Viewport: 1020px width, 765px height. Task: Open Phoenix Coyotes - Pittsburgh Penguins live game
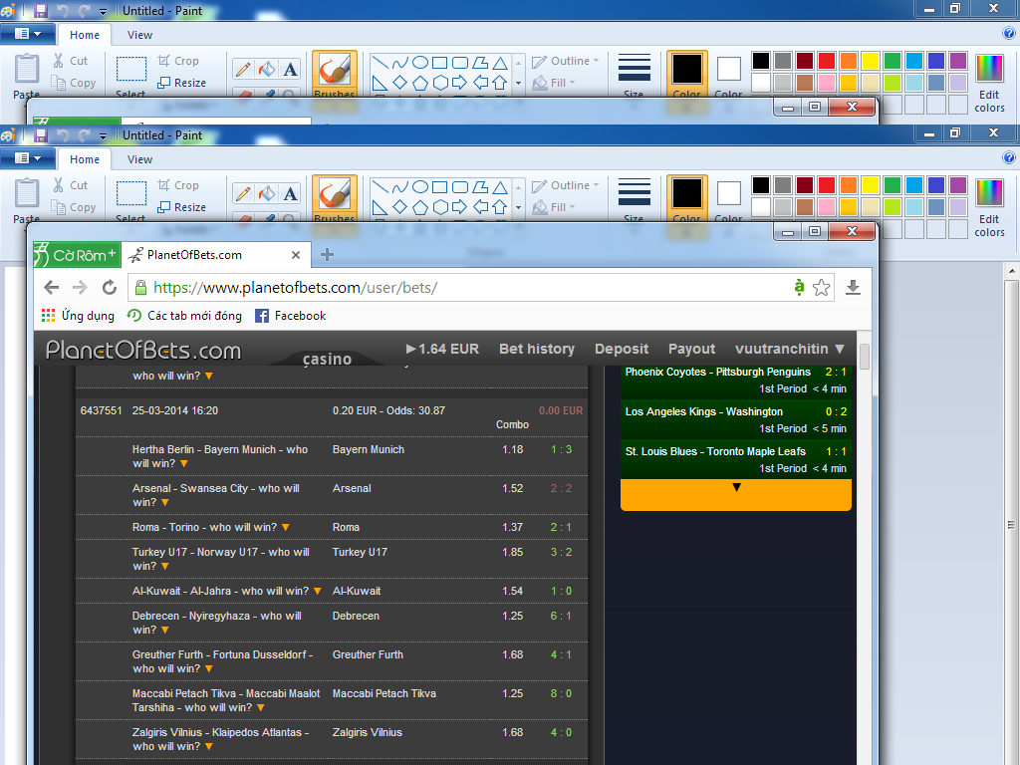click(736, 380)
